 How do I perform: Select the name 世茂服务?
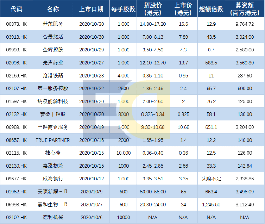(x=53, y=24)
